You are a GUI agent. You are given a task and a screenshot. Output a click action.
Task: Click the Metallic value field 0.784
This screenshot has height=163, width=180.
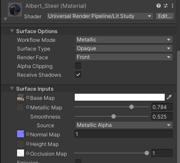[162, 107]
